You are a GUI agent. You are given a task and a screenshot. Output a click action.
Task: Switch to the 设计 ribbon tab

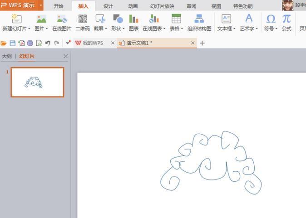[x=108, y=6]
